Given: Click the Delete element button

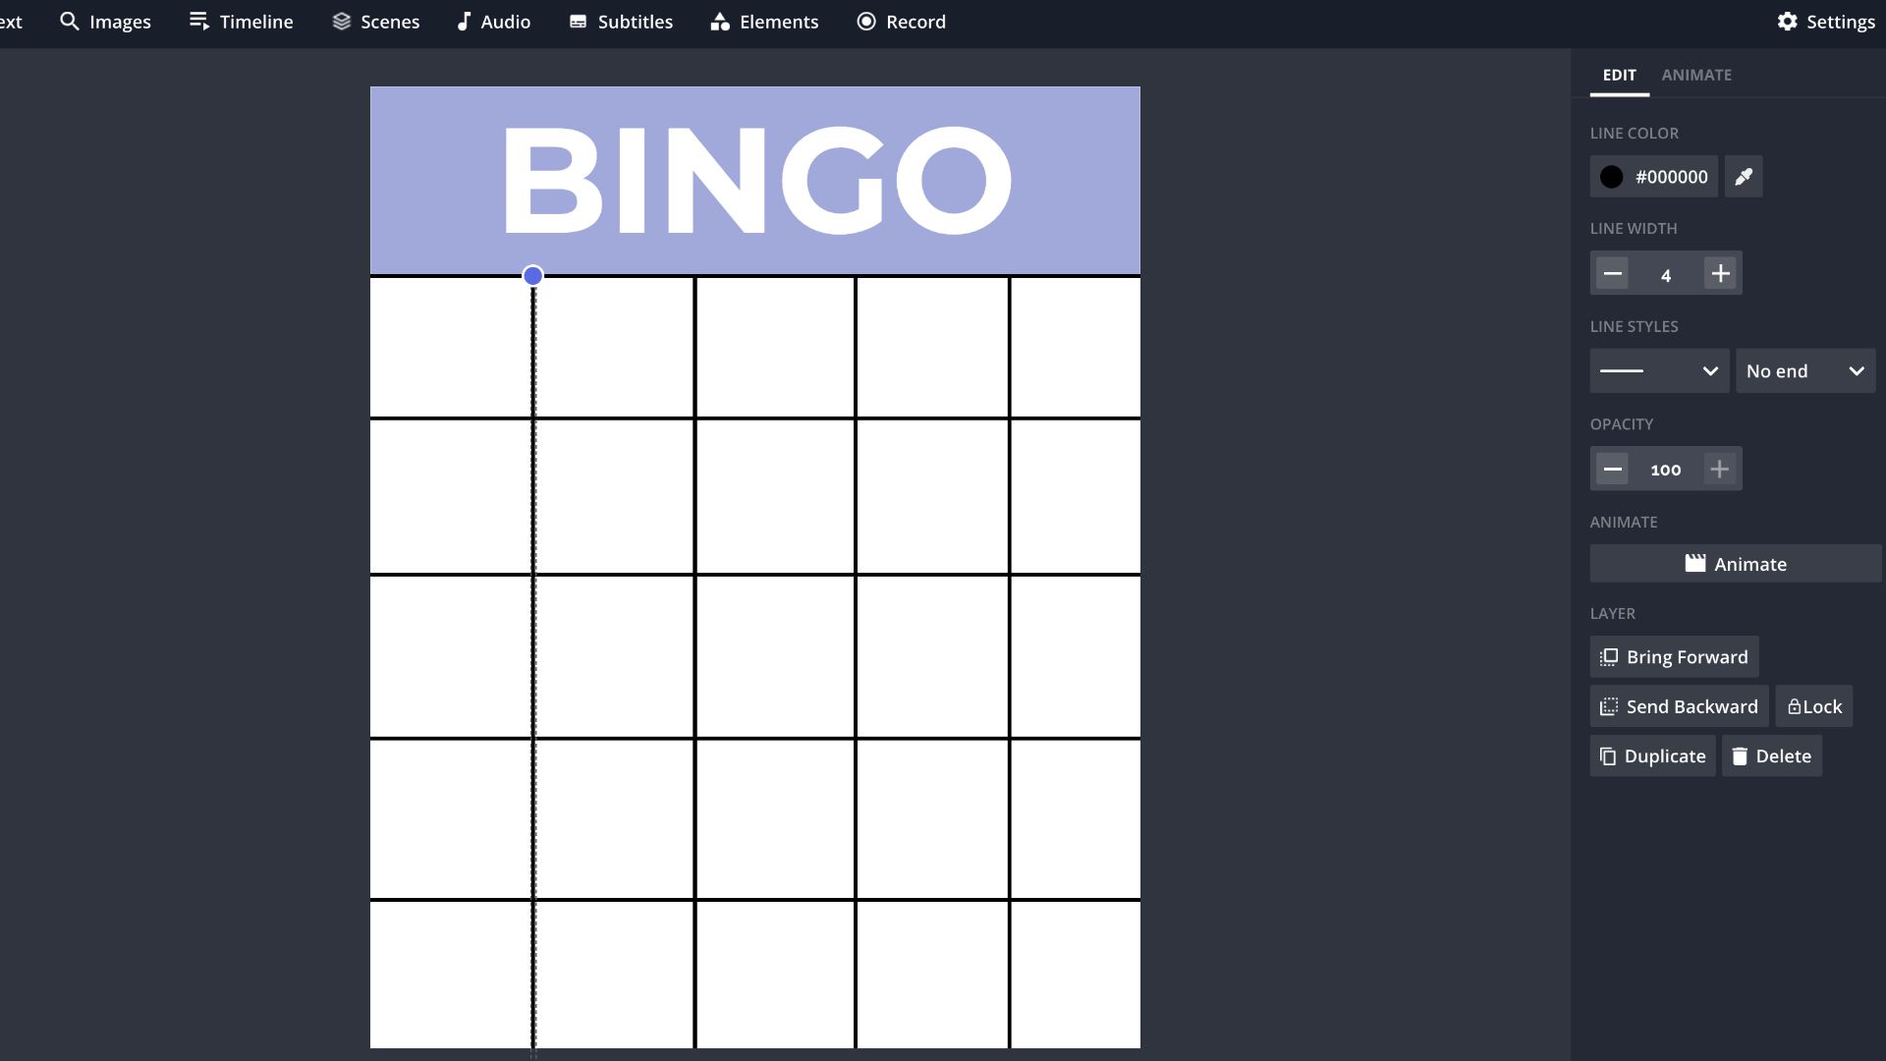Looking at the screenshot, I should pos(1771,755).
